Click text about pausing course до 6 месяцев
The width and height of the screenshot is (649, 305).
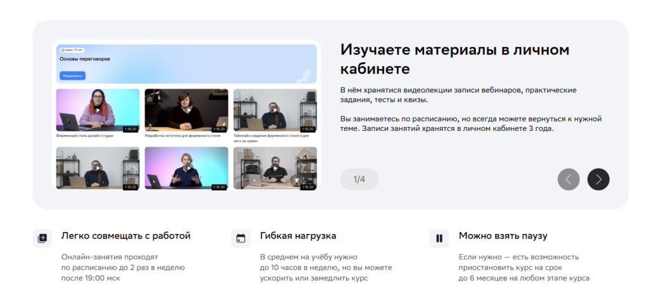(x=524, y=268)
